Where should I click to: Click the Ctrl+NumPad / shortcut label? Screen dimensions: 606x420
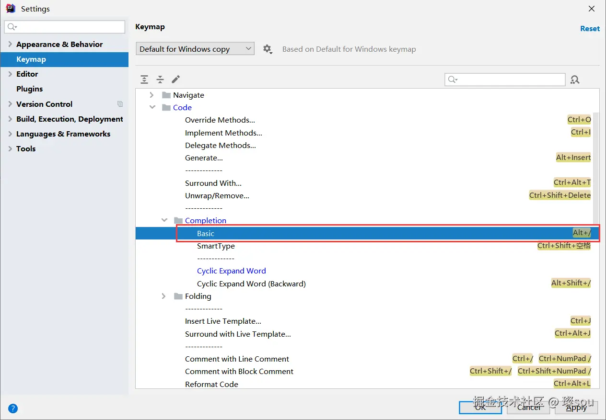pyautogui.click(x=565, y=358)
